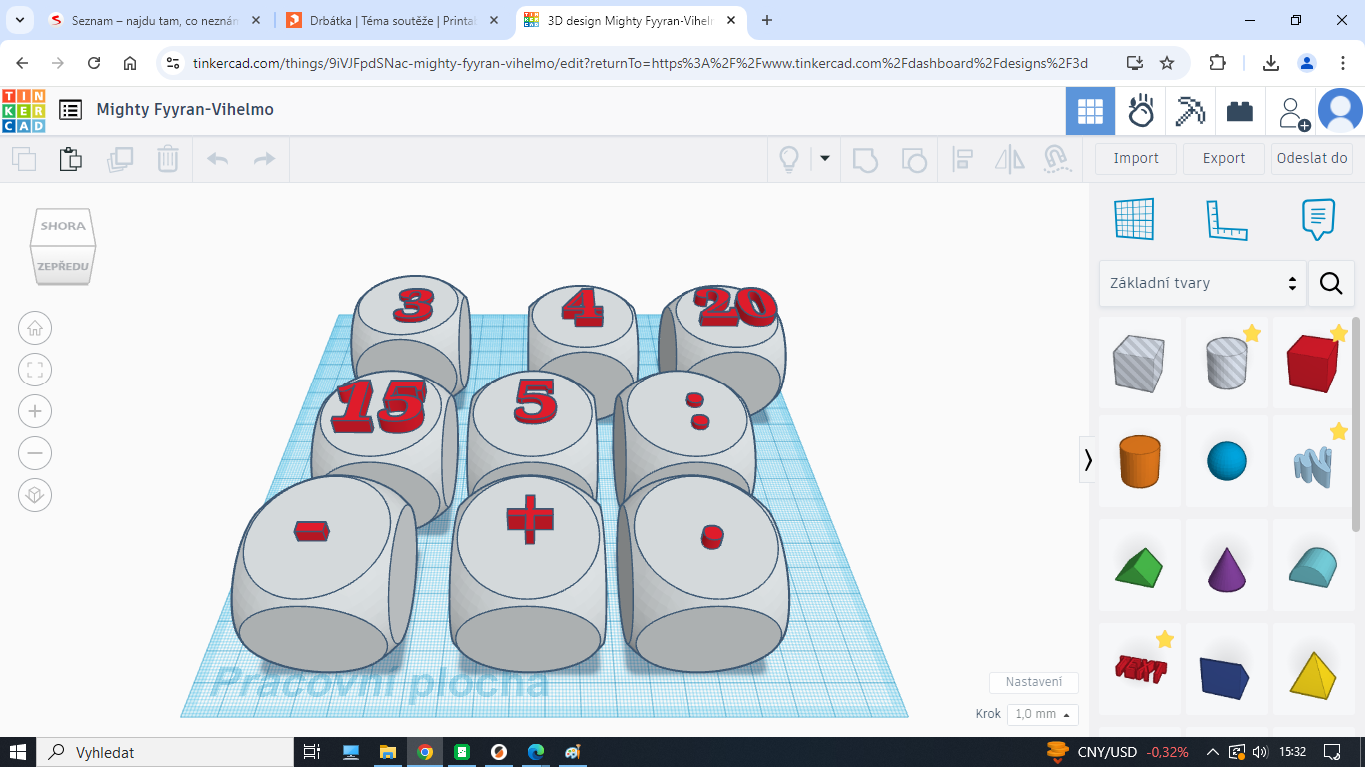This screenshot has width=1365, height=767.
Task: Click the Ungroup shapes icon
Action: click(x=913, y=158)
